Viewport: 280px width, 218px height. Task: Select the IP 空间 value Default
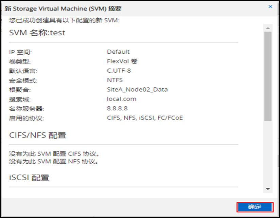click(x=118, y=52)
